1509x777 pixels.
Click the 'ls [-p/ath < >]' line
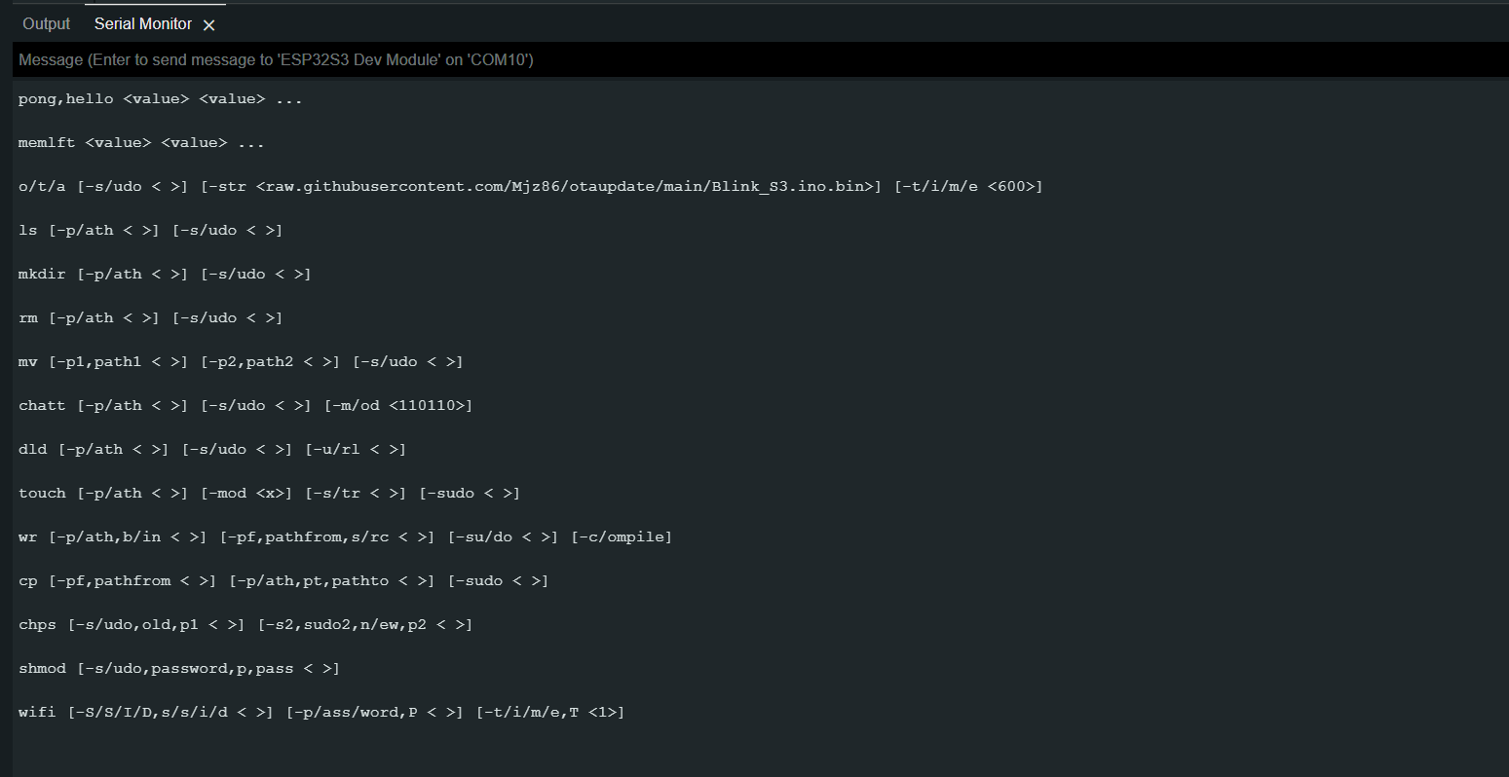[x=151, y=231]
